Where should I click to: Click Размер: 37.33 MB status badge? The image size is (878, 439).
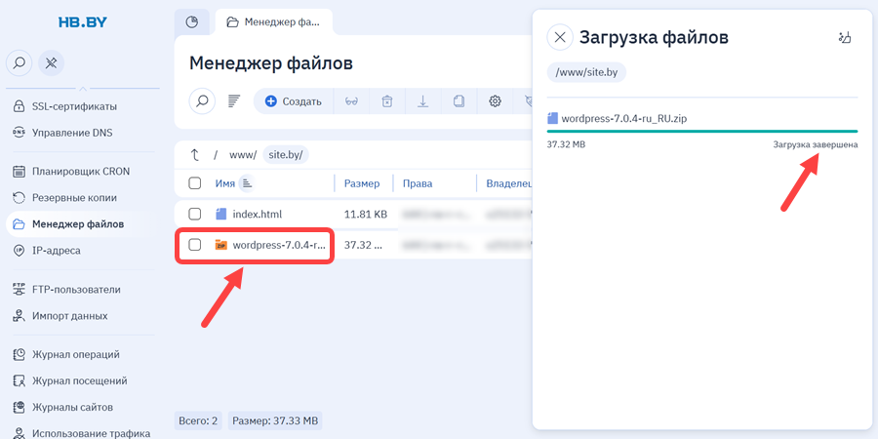[275, 420]
